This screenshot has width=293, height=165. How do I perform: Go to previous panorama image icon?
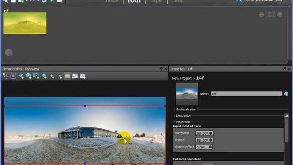pos(75,76)
